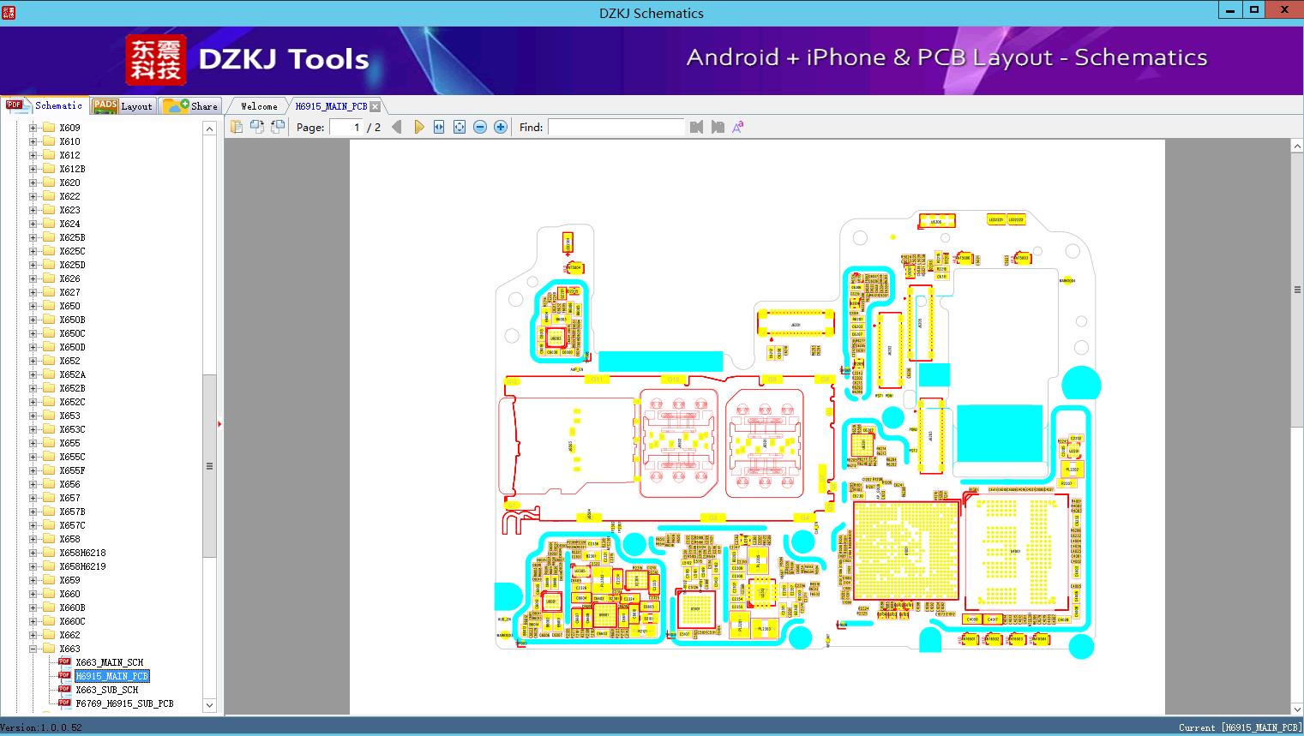Screen dimensions: 1304x736
Task: Switch to the Schematic tab
Action: point(45,105)
